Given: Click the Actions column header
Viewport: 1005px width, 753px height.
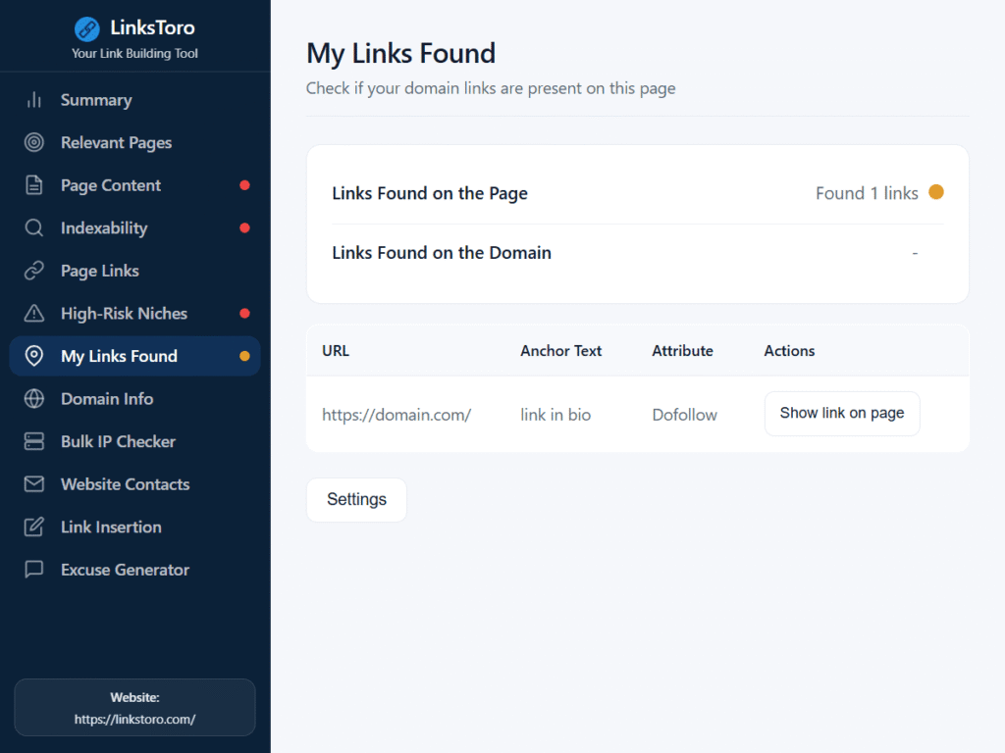Looking at the screenshot, I should tap(789, 351).
